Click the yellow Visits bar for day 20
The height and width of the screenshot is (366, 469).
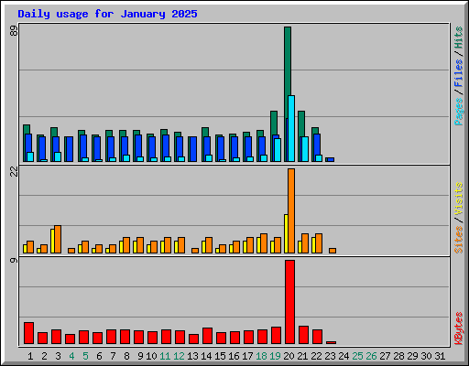point(286,233)
